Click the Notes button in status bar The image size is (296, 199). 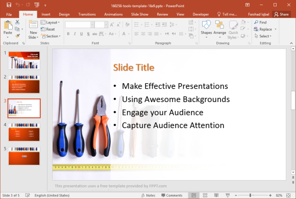point(149,195)
